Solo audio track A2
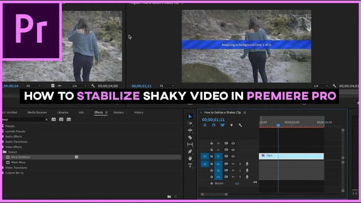This screenshot has height=203, width=361. (x=240, y=170)
